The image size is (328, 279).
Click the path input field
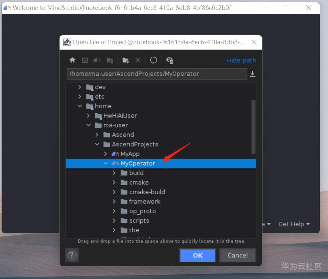157,74
